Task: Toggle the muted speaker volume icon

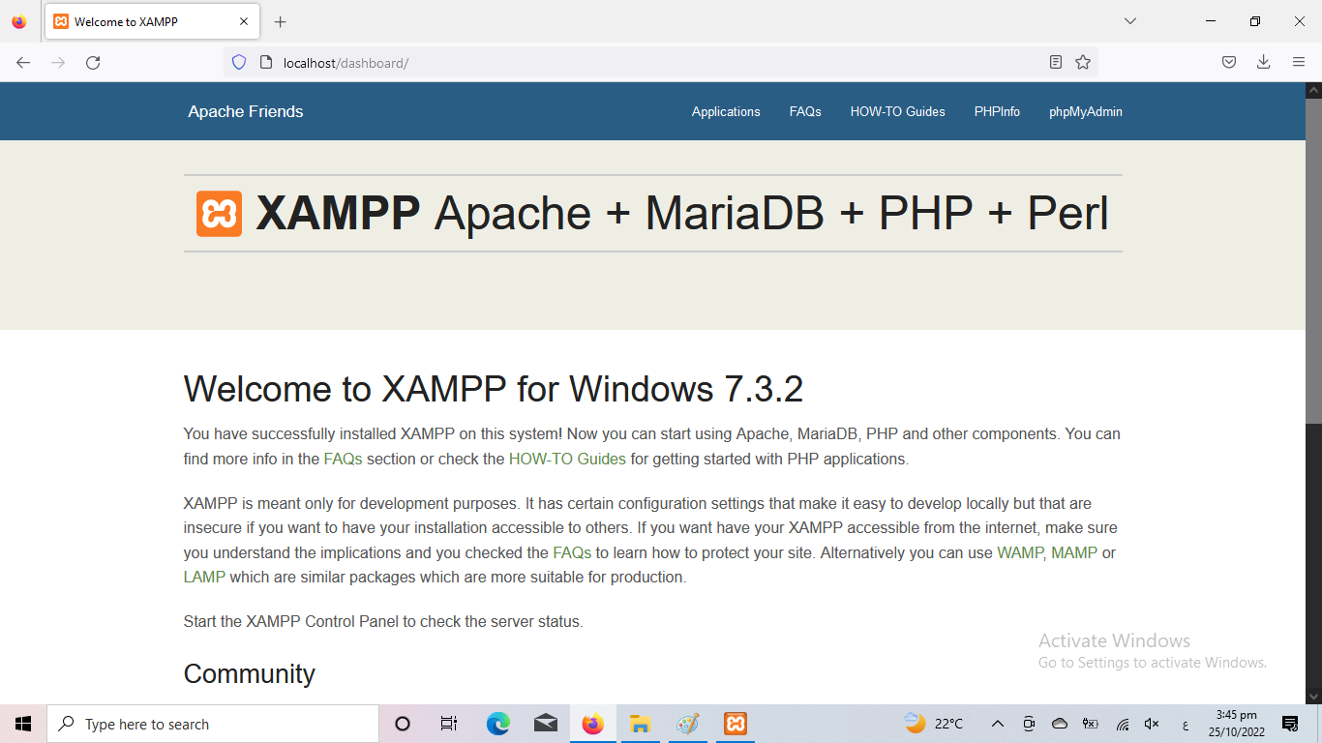Action: point(1152,724)
